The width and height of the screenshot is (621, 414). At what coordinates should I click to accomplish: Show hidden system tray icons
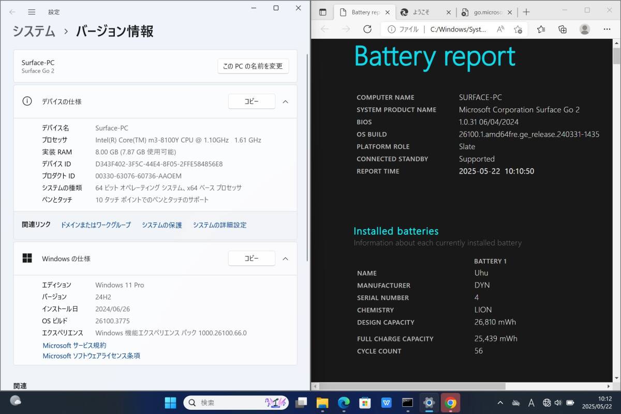tap(500, 403)
